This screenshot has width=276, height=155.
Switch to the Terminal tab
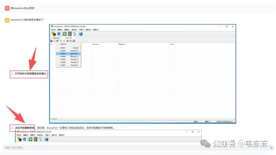tap(56, 38)
